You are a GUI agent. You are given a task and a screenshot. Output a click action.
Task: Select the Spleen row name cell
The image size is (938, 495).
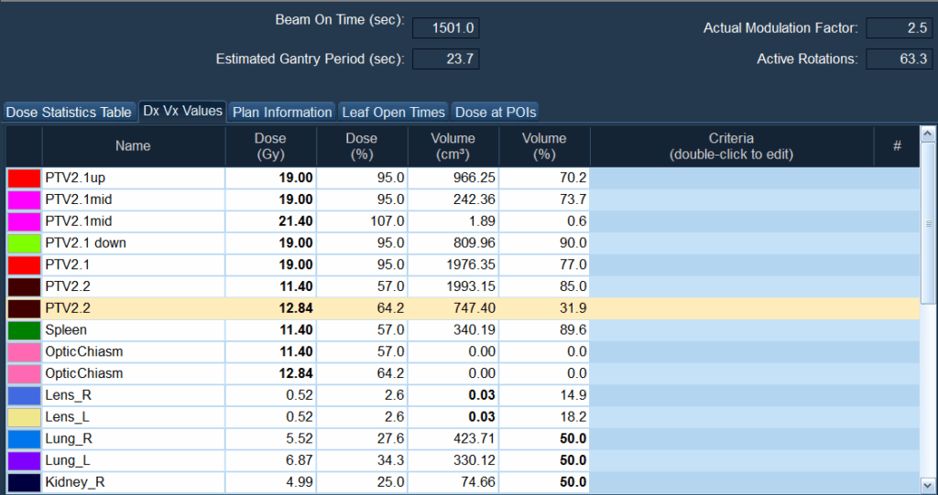coord(133,330)
